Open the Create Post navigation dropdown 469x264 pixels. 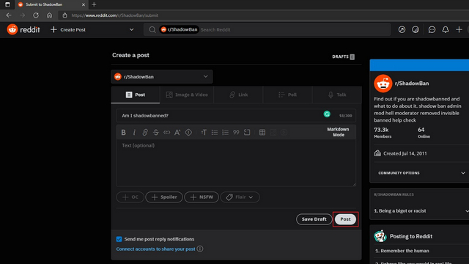[92, 29]
